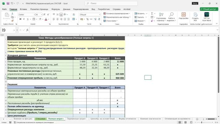Image resolution: width=220 pixels, height=124 pixels.
Task: Click the Clear eraser icon
Action: coord(152,21)
